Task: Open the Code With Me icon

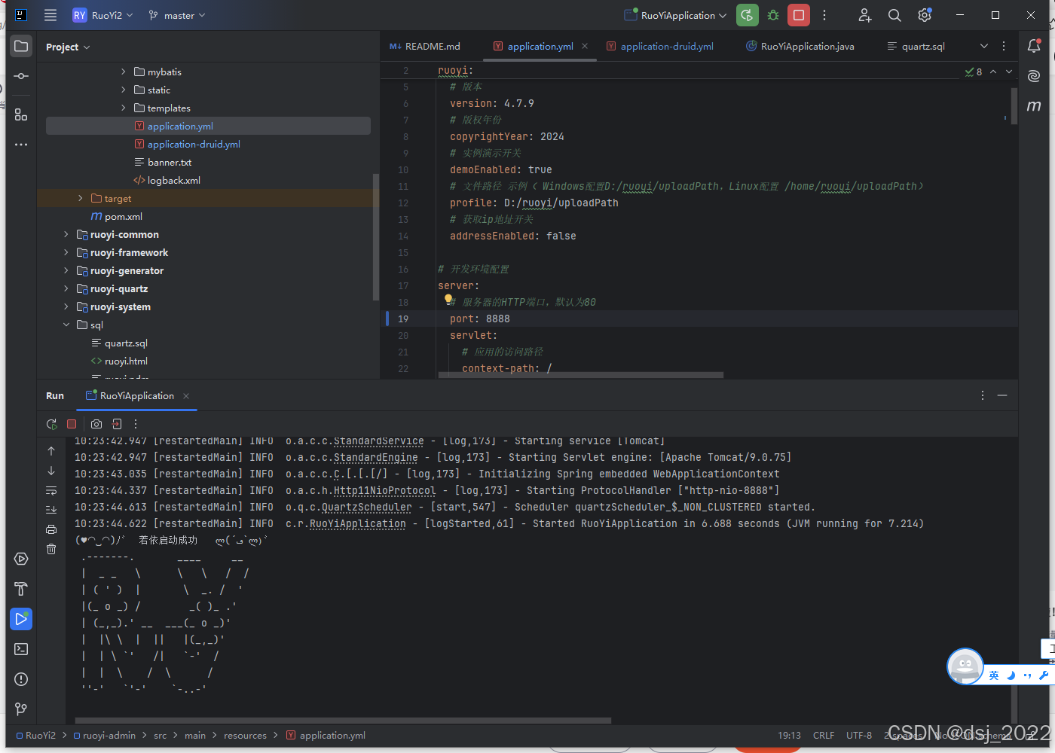Action: [x=865, y=15]
